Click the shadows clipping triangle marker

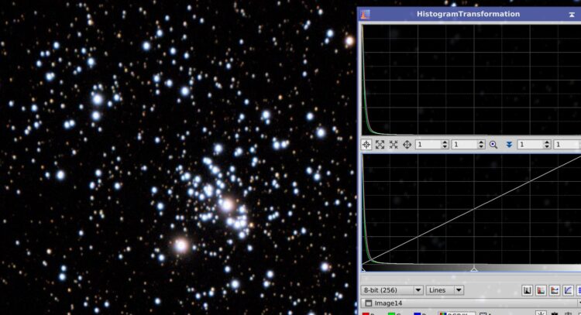[x=363, y=269]
